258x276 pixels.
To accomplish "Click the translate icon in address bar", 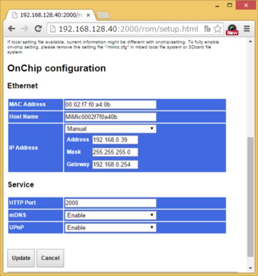I will [207, 29].
